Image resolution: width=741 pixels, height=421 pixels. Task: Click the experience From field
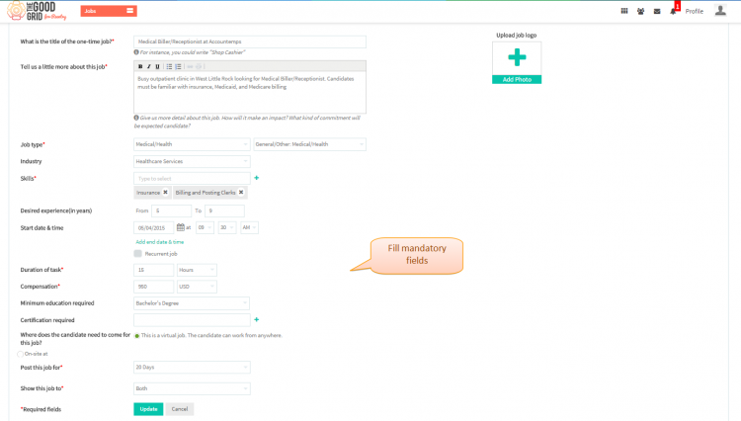coord(171,210)
